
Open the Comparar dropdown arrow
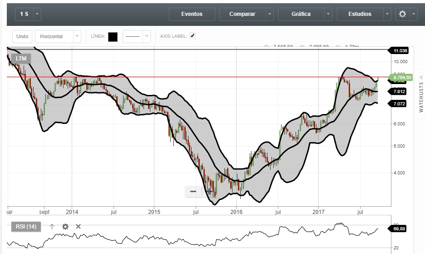pos(270,14)
